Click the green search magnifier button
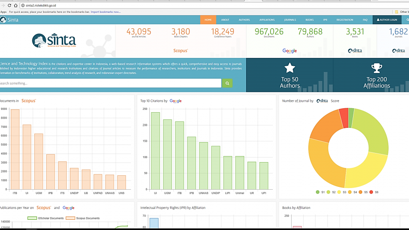The image size is (409, 230). pos(227,83)
